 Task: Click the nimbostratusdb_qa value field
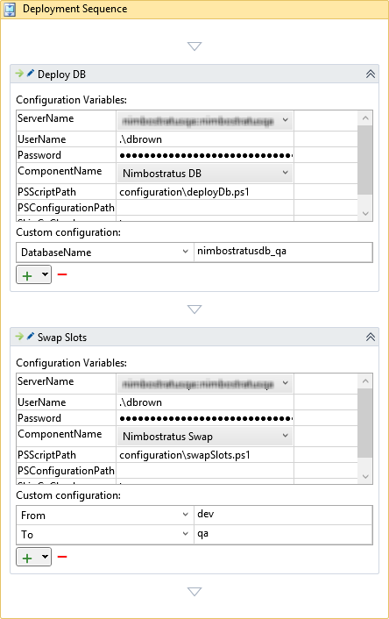(283, 252)
